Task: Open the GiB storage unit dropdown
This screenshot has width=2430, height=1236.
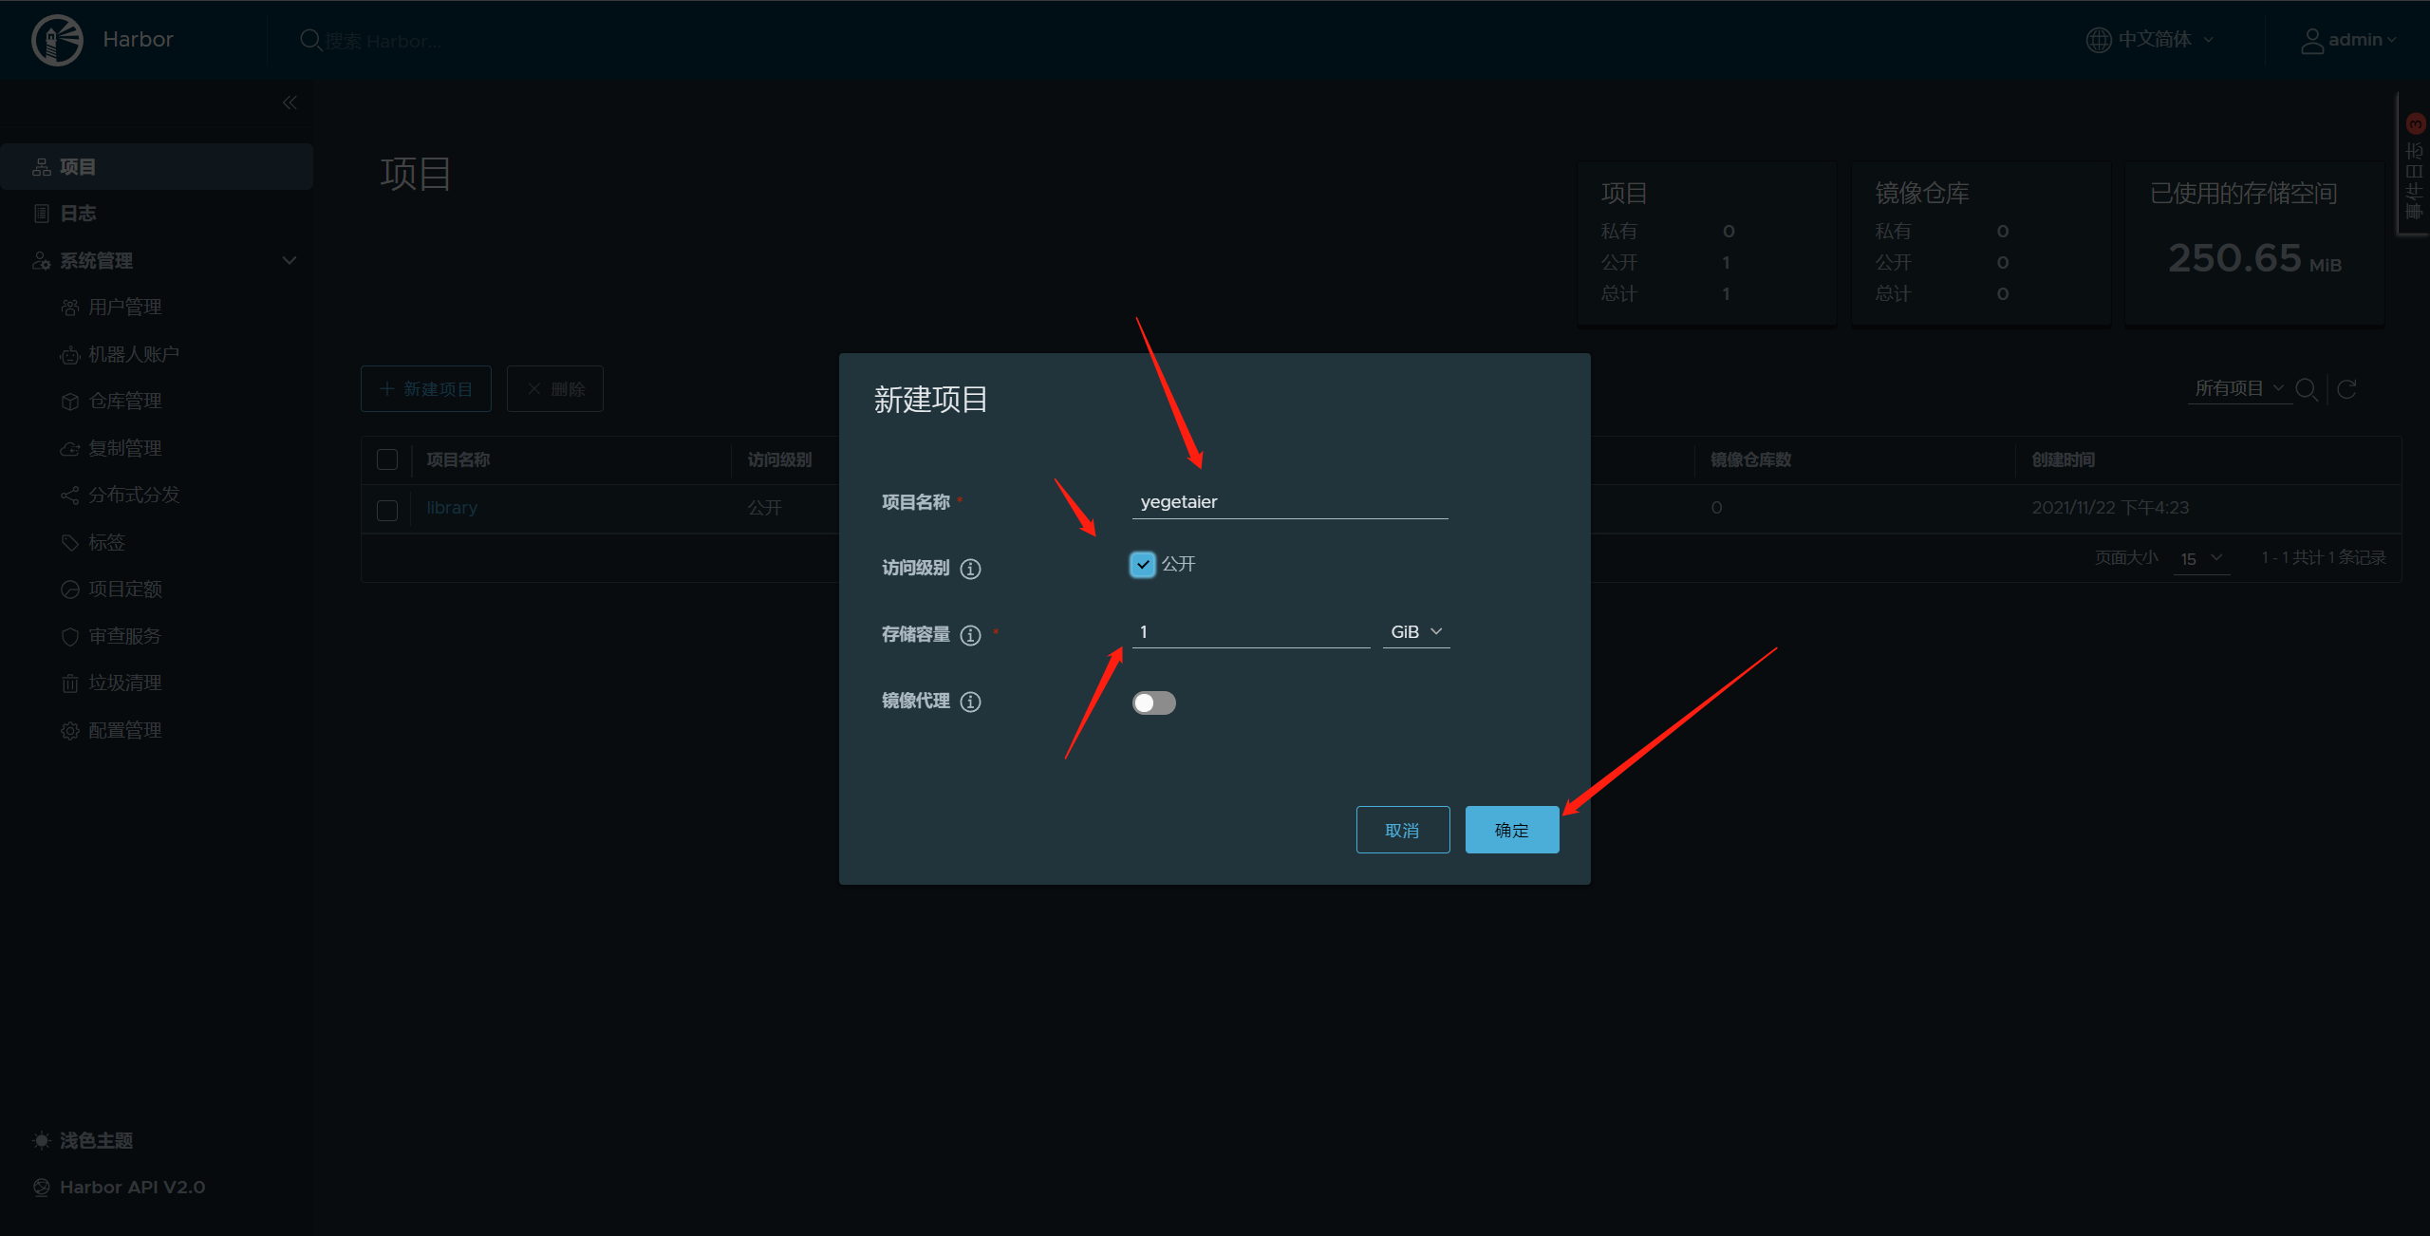Action: click(x=1415, y=632)
